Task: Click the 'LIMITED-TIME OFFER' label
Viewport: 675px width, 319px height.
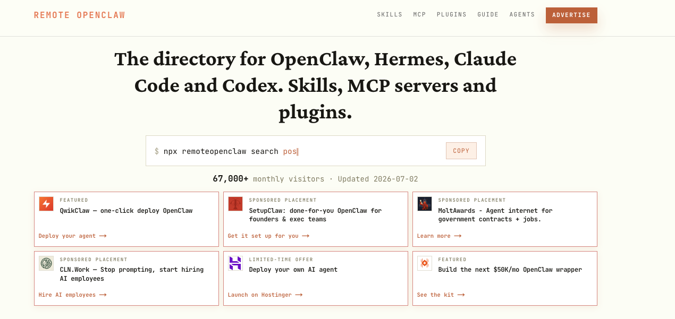Action: pyautogui.click(x=281, y=260)
